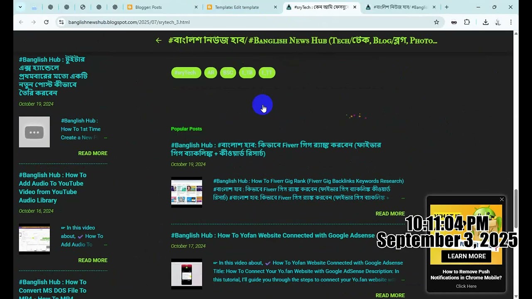View site information icon in address bar

61,22
